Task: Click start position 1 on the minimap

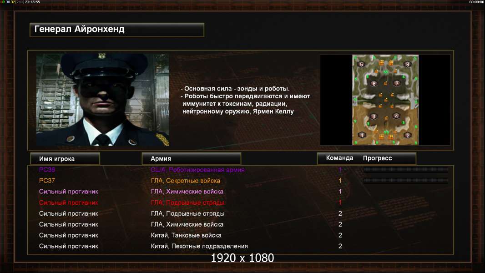Action: 362,135
